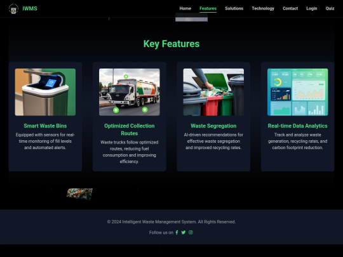Open the Facebook icon in footer

point(177,232)
